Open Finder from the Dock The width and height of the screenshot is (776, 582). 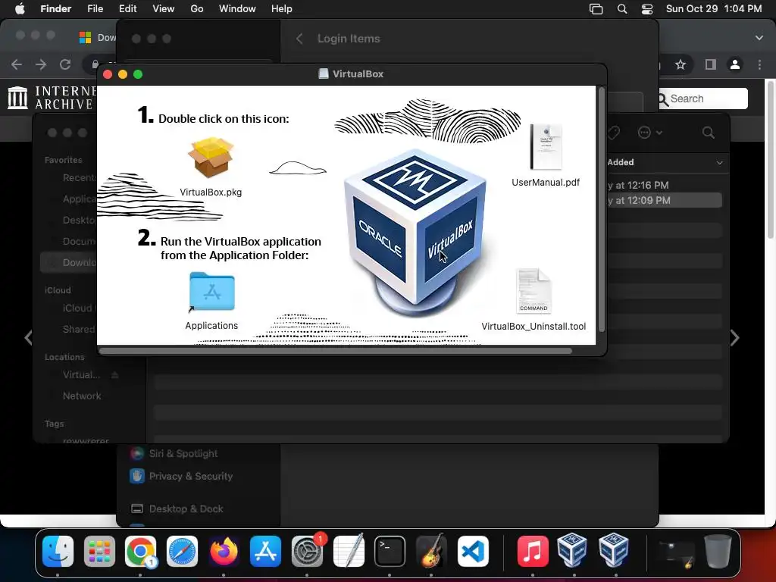[58, 551]
